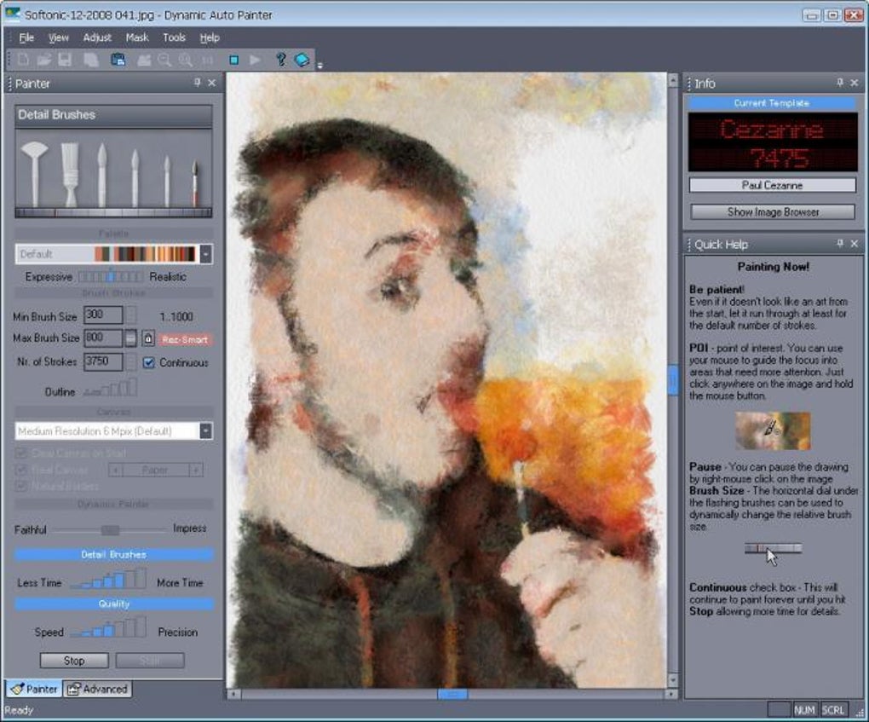This screenshot has width=869, height=722.
Task: Select the thin liner brush icon
Action: (x=167, y=181)
